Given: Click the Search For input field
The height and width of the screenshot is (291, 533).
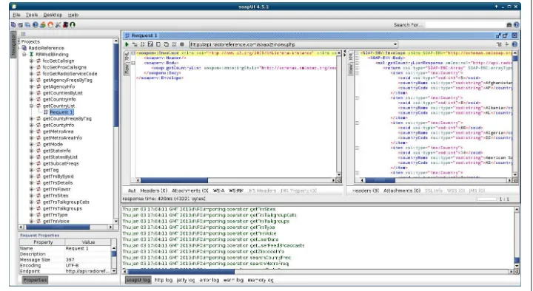Looking at the screenshot, I should tap(465, 25).
